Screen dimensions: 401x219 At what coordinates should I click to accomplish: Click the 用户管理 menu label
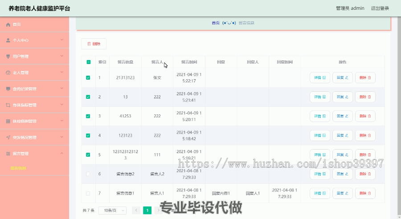[20, 57]
